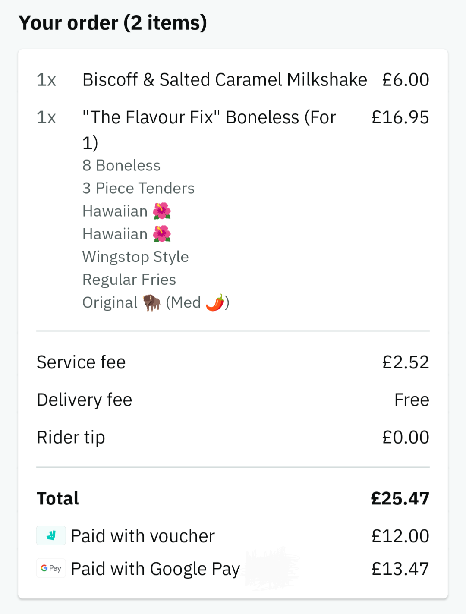The height and width of the screenshot is (614, 466).
Task: Click the "Your order (2 items)" heading
Action: [x=113, y=23]
